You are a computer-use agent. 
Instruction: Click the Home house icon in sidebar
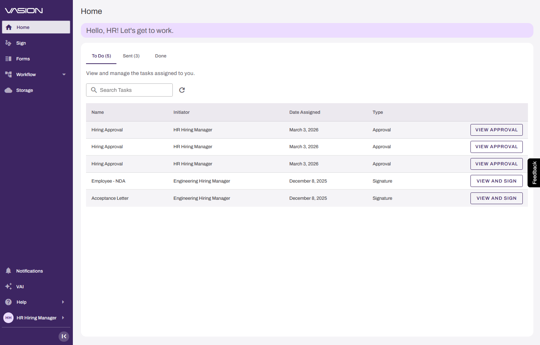click(9, 27)
